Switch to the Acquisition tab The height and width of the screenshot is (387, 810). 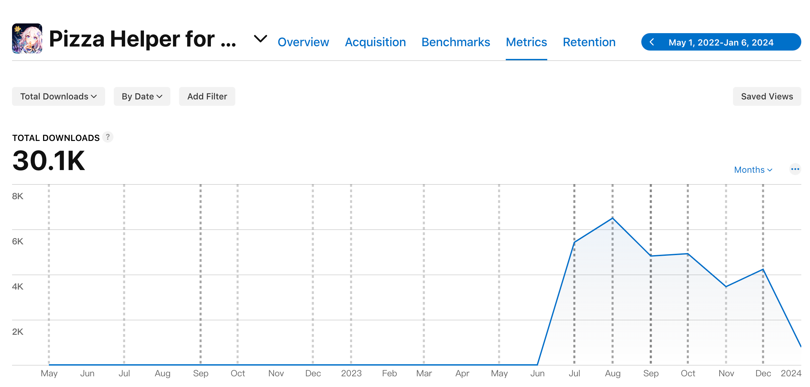[x=375, y=42]
